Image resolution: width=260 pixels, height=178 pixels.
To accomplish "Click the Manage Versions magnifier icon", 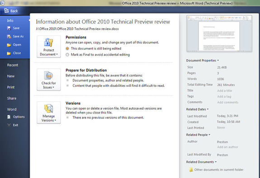I will click(x=48, y=108).
